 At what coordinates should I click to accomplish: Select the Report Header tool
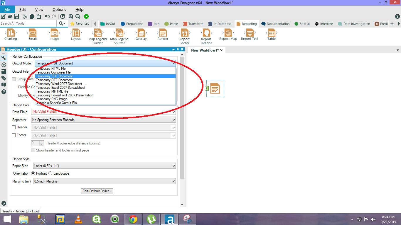[x=206, y=37]
